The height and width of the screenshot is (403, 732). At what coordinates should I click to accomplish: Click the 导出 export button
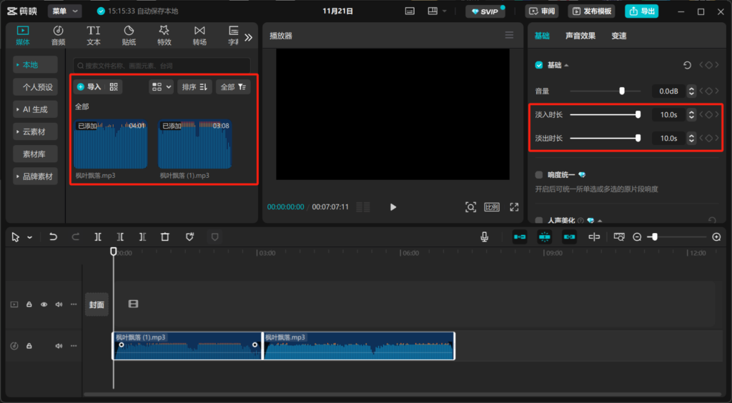click(641, 11)
